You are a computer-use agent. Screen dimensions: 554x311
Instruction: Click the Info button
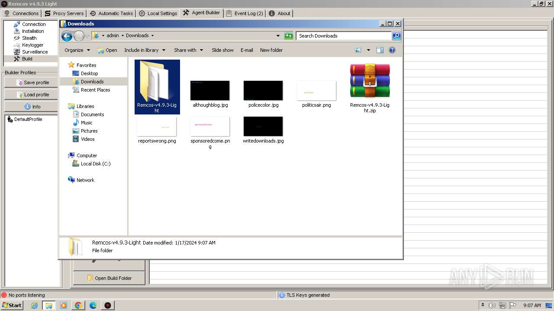pyautogui.click(x=31, y=107)
